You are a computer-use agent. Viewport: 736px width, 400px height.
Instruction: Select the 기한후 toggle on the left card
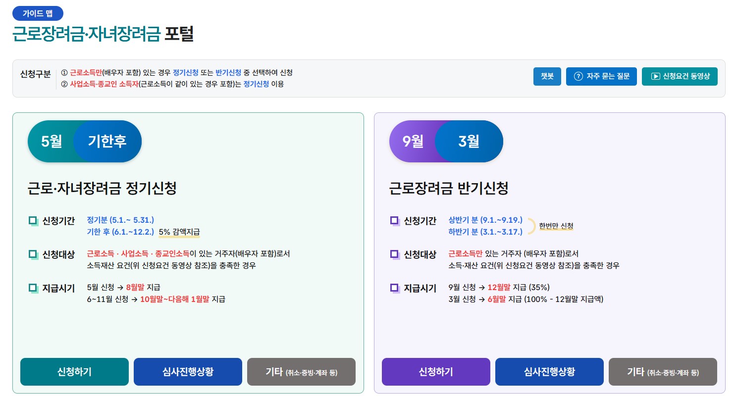(x=107, y=141)
